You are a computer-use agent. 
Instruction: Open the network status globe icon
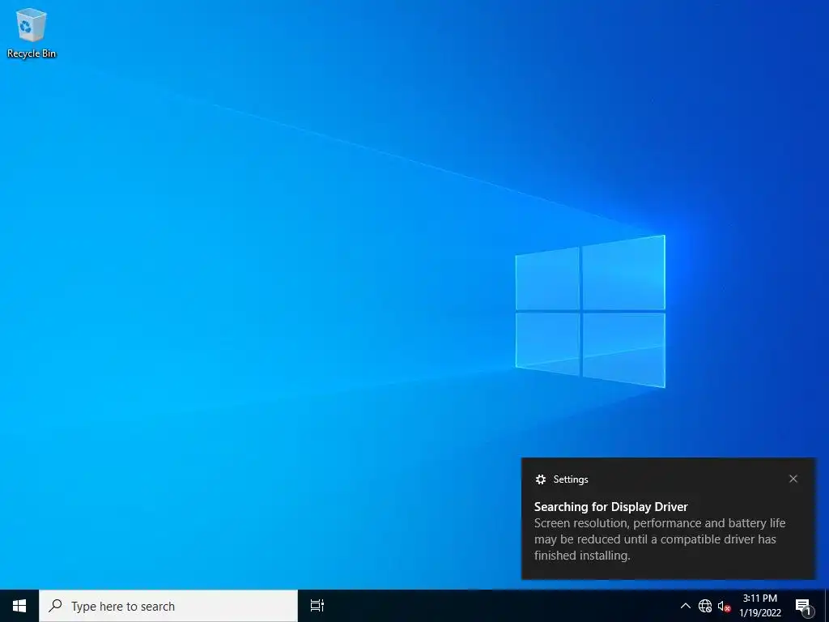pyautogui.click(x=705, y=606)
